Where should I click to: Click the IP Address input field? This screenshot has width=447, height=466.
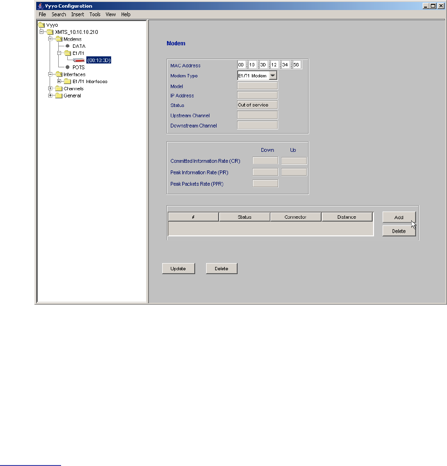click(258, 95)
